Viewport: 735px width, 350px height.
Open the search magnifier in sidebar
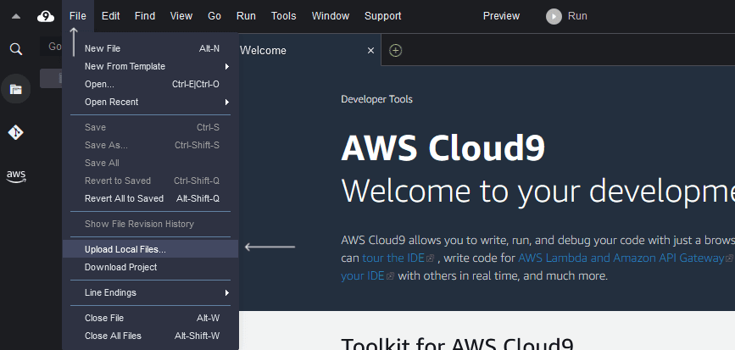coord(16,49)
